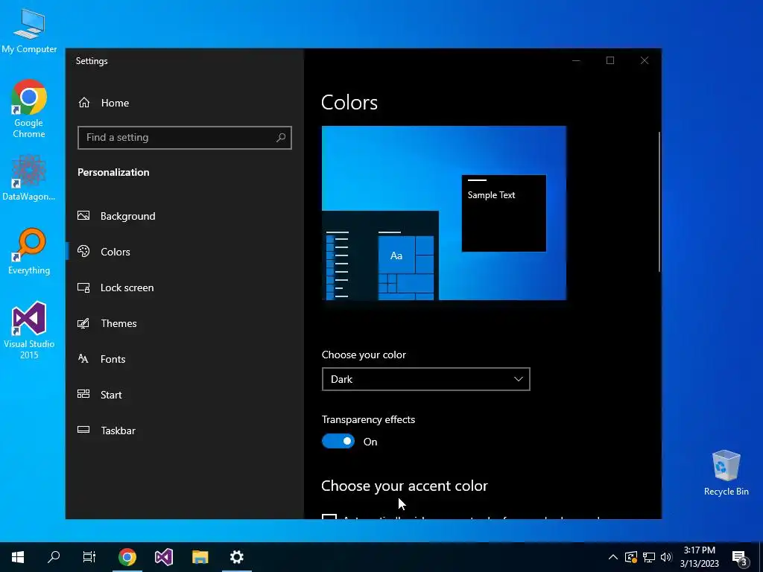Launch Chrome from the taskbar

click(127, 557)
